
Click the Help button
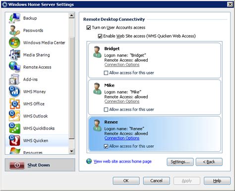pyautogui.click(x=217, y=181)
